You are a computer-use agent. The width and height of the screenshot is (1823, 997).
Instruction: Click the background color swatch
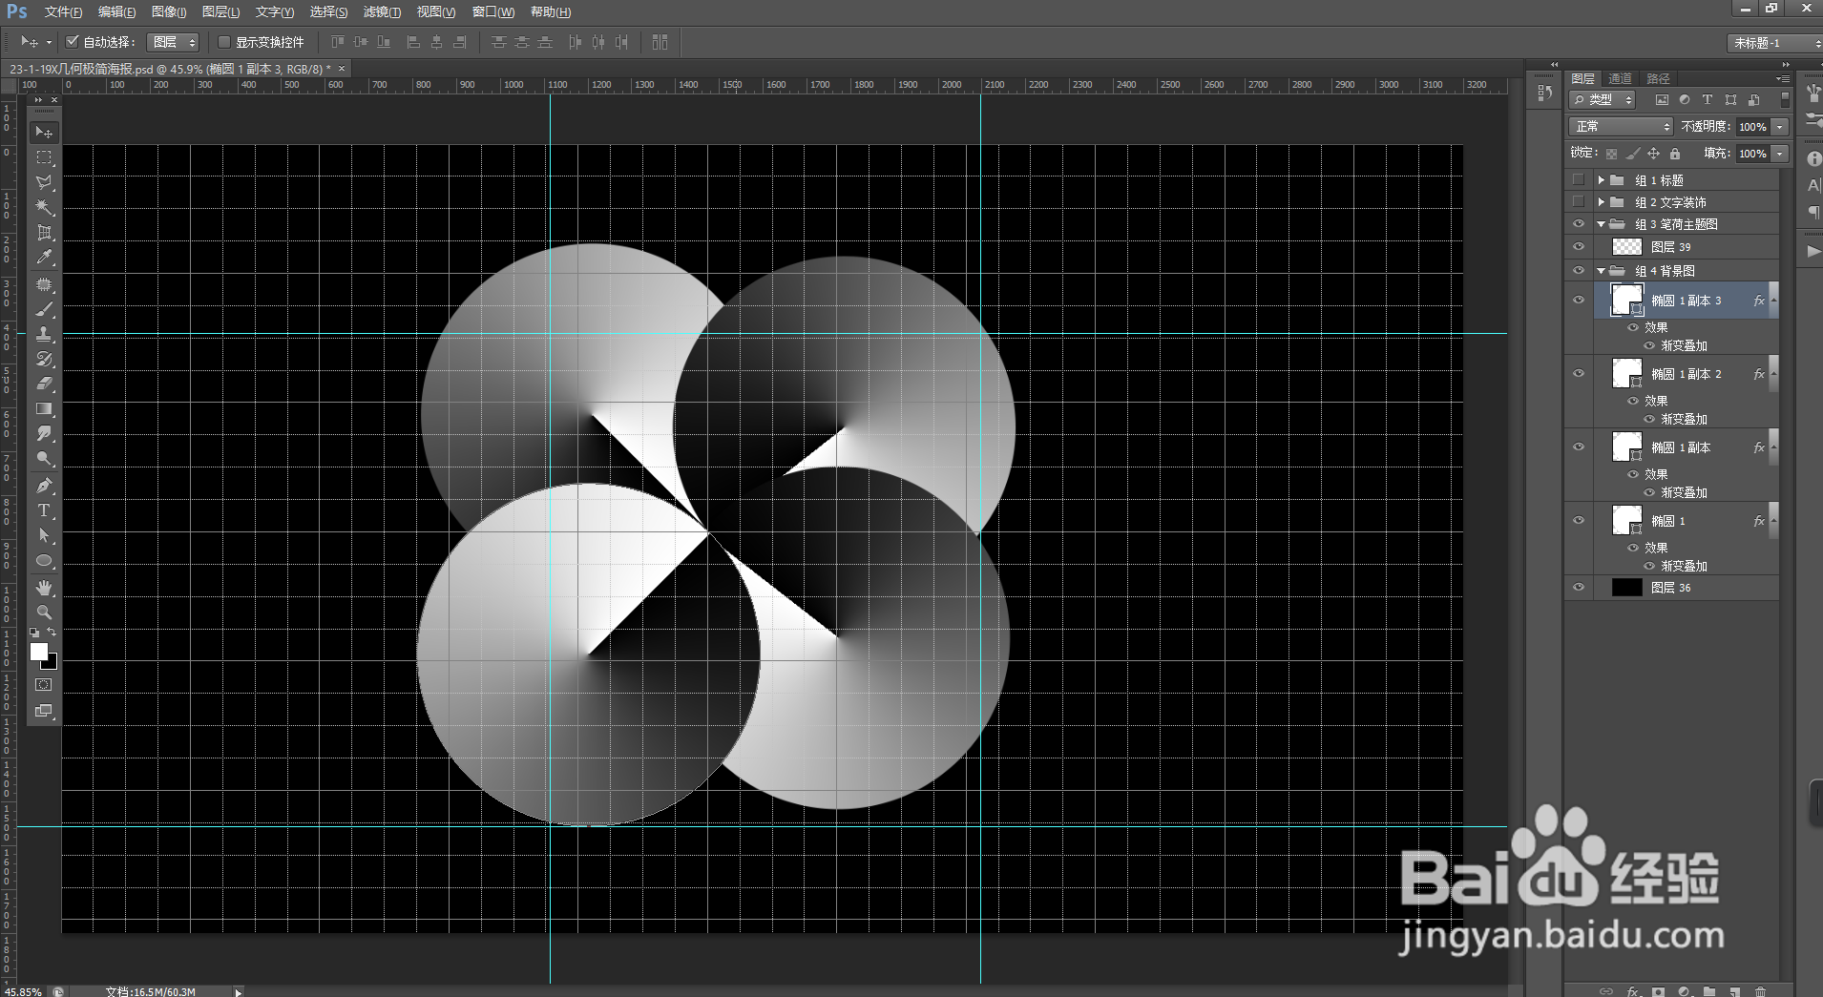click(52, 663)
